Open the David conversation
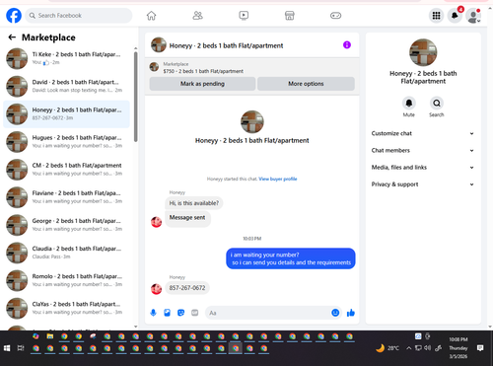Screen dimensions: 493x366 (66, 86)
